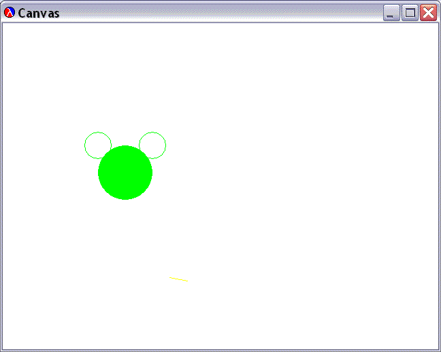This screenshot has height=352, width=441.
Task: Click the Canvas application icon in title bar
Action: 10,13
